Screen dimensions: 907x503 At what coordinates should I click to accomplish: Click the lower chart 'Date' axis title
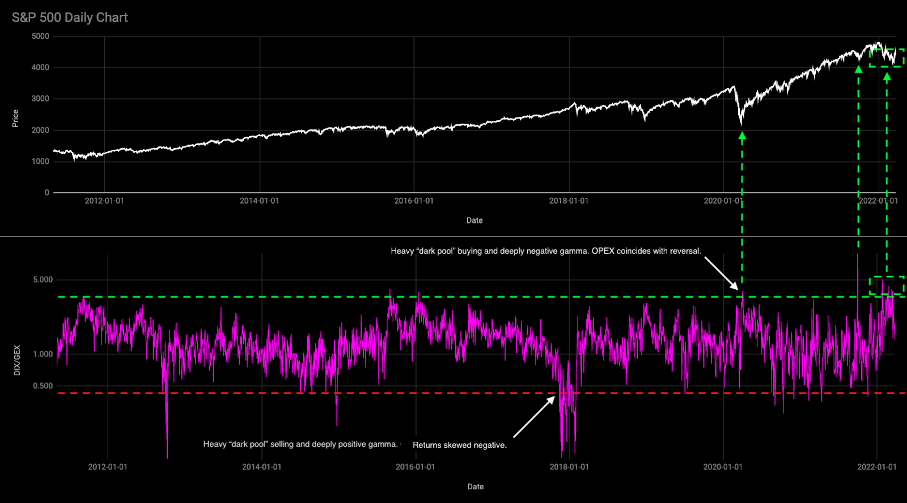[476, 487]
